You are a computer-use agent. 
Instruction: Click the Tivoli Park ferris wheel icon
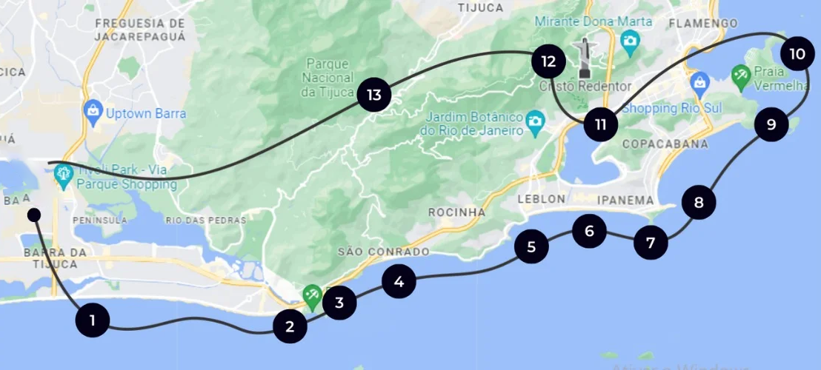(64, 175)
